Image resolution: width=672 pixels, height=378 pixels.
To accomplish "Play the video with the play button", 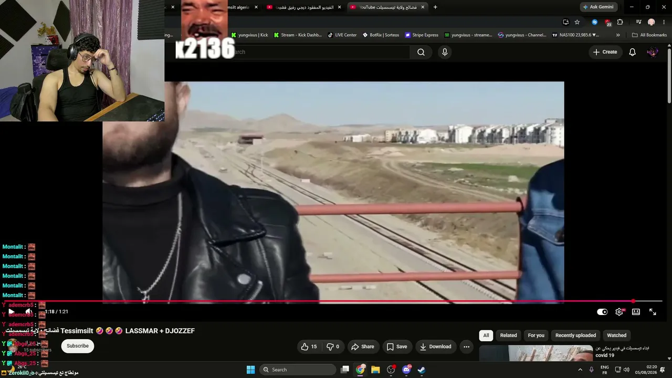I will pos(11,312).
